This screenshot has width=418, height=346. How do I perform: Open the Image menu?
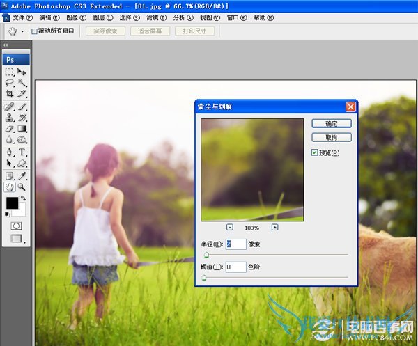pos(76,18)
